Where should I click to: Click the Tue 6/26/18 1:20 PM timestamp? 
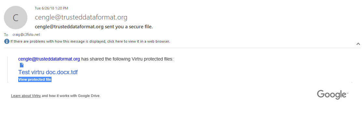(x=51, y=8)
